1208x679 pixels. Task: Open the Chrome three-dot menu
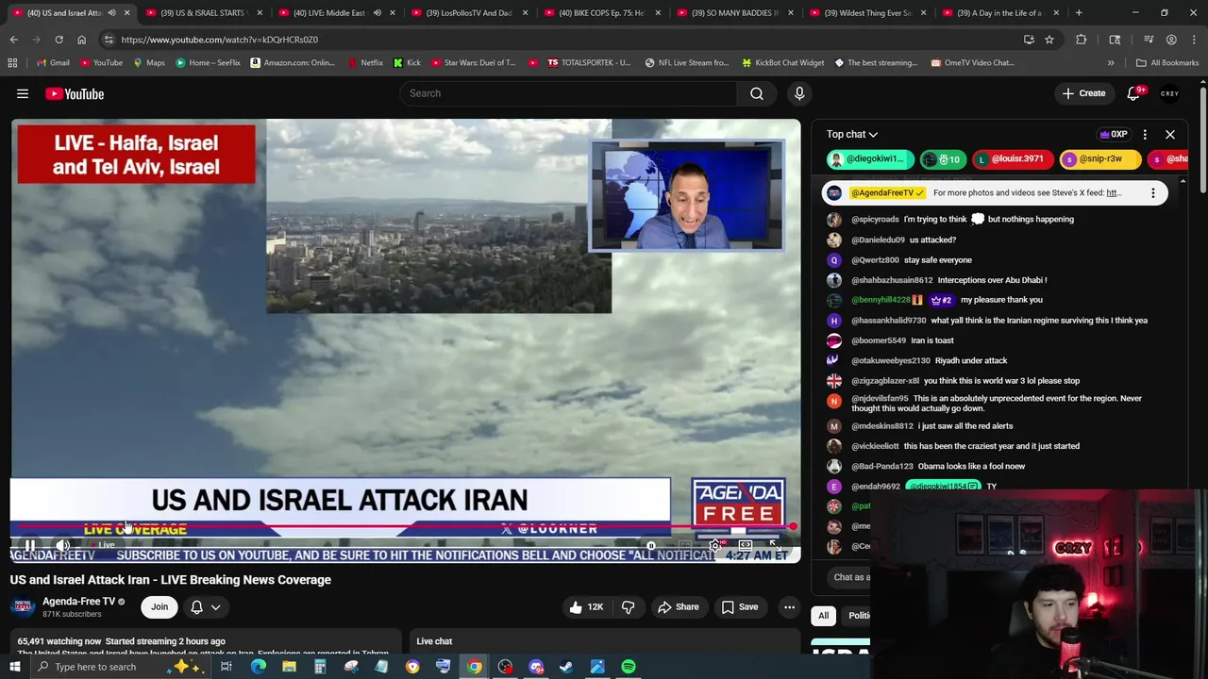point(1194,40)
